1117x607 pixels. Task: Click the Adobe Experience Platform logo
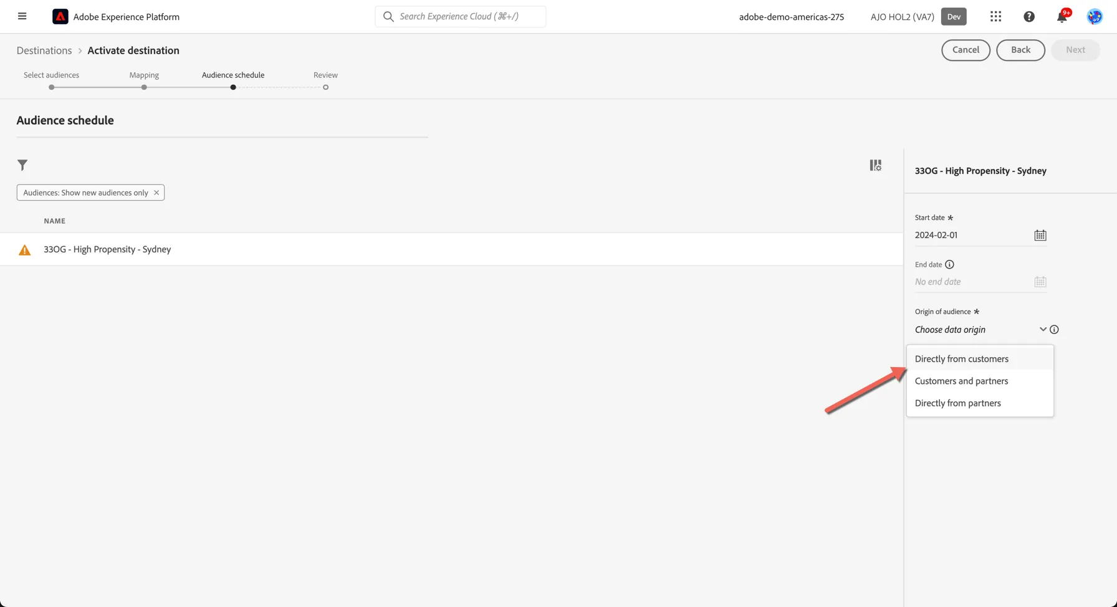[x=60, y=17]
